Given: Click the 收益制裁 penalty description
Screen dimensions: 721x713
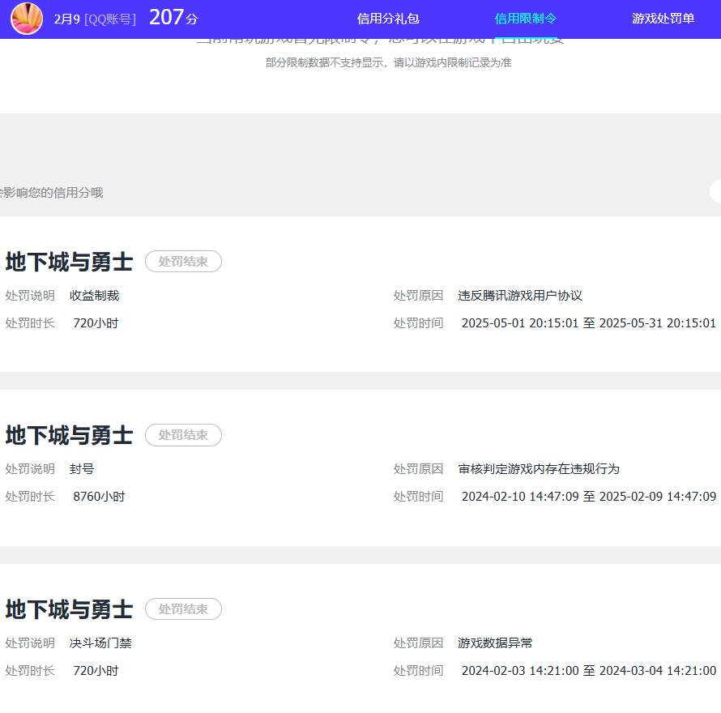Looking at the screenshot, I should point(95,295).
